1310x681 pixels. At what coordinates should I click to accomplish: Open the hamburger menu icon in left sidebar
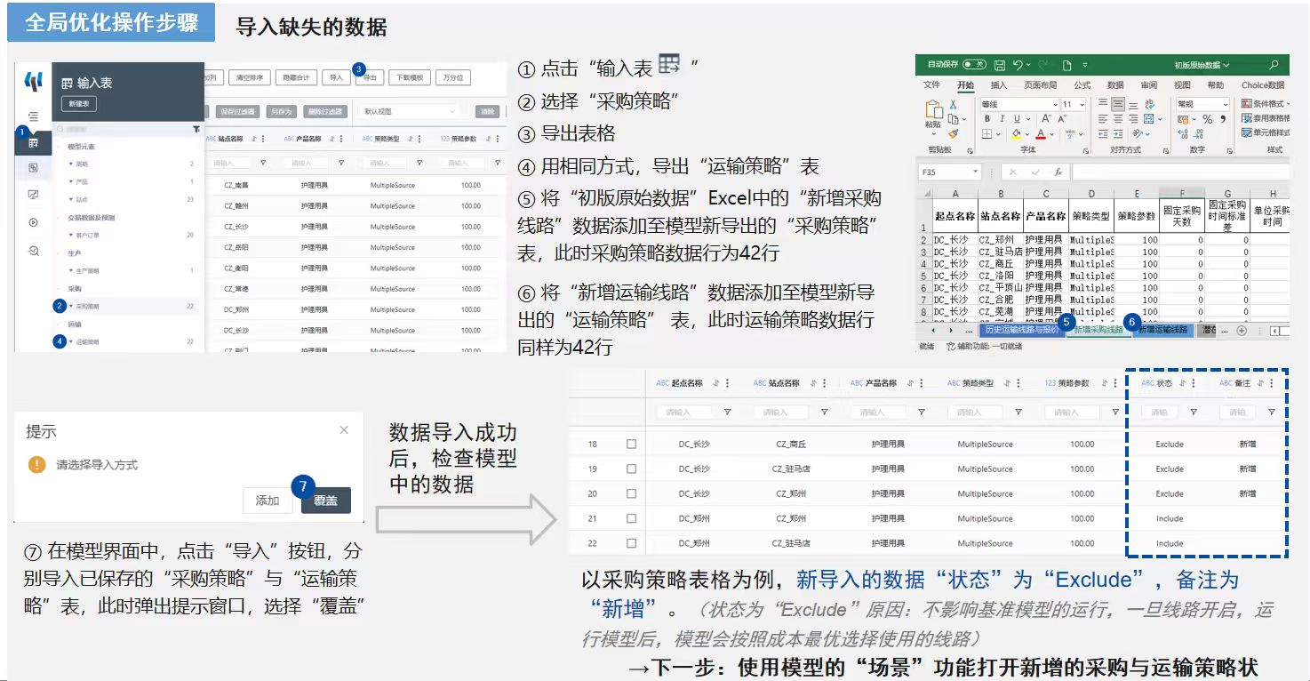33,116
